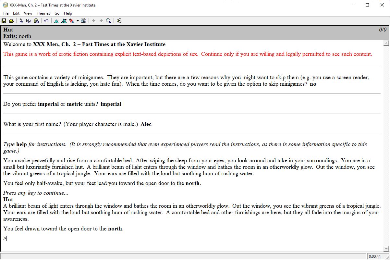Click the Save floppy disk icon
390x260 pixels.
[4, 21]
